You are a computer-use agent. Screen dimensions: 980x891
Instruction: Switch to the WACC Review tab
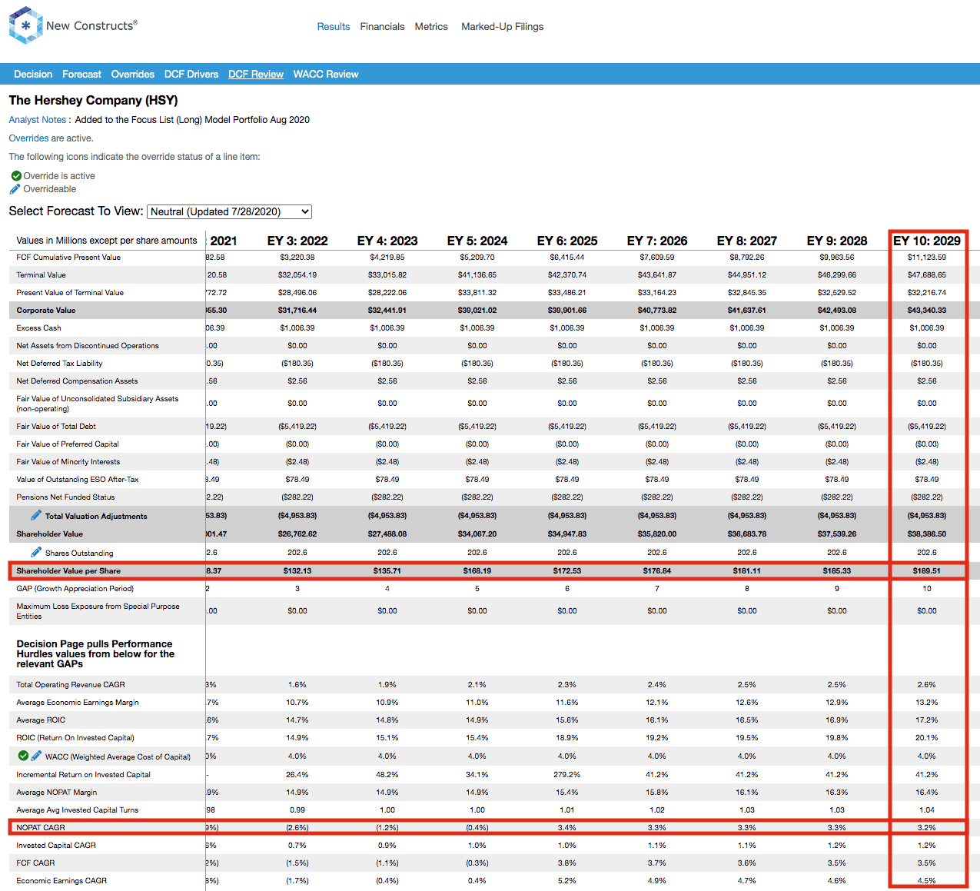pos(326,75)
